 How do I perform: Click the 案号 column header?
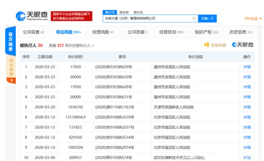tap(122, 57)
